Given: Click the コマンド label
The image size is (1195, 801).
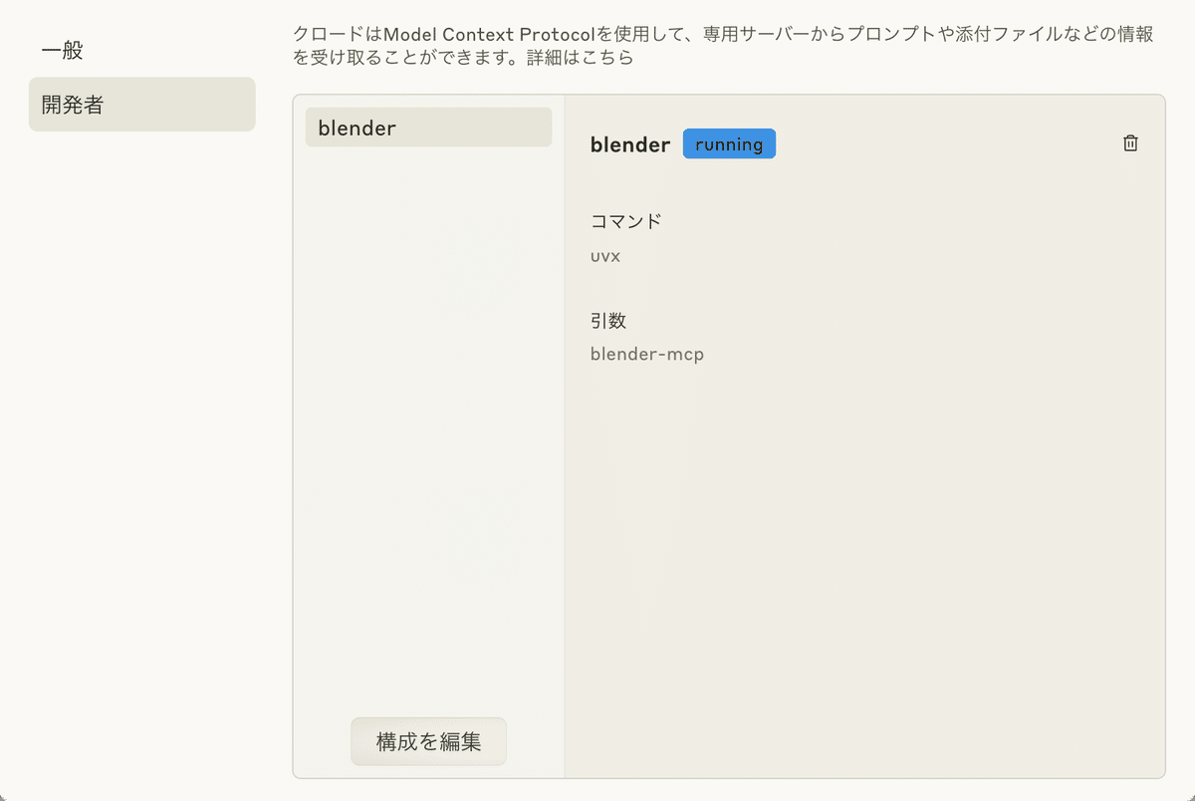Looking at the screenshot, I should [x=625, y=220].
